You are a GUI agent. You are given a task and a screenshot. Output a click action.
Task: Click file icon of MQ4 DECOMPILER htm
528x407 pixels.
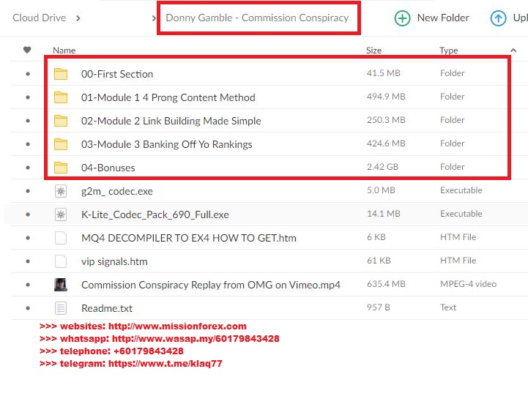pyautogui.click(x=61, y=238)
